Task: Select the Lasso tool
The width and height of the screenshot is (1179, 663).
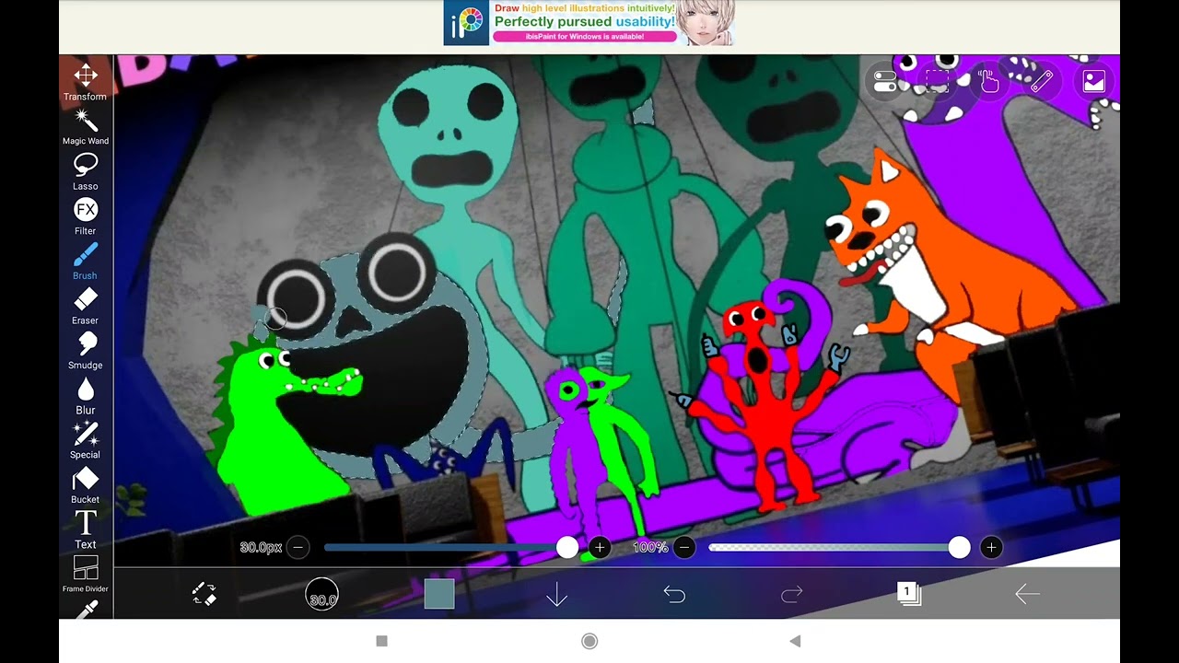Action: tap(85, 172)
